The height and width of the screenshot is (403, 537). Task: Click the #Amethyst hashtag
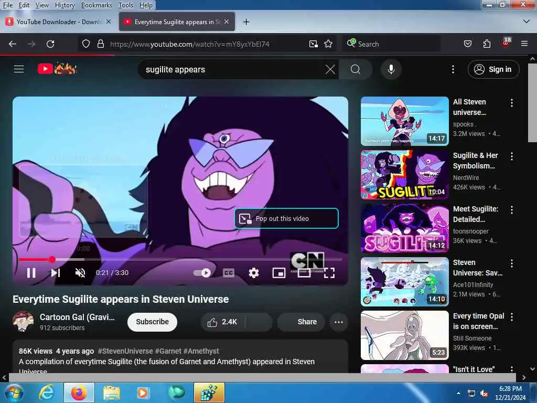pos(201,351)
